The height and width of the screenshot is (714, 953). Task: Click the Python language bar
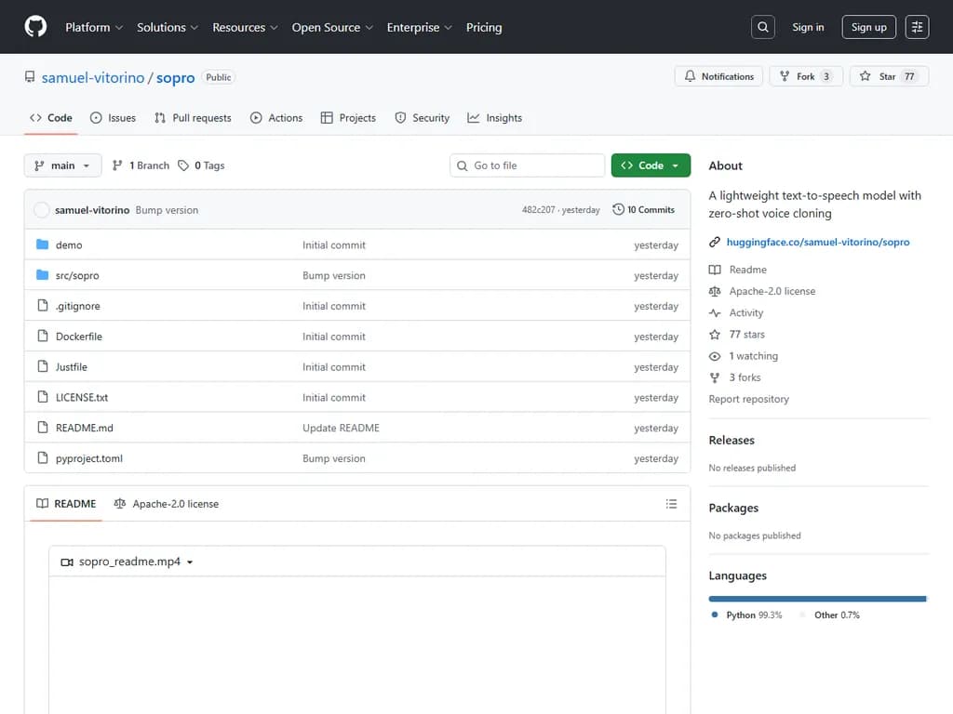click(816, 599)
